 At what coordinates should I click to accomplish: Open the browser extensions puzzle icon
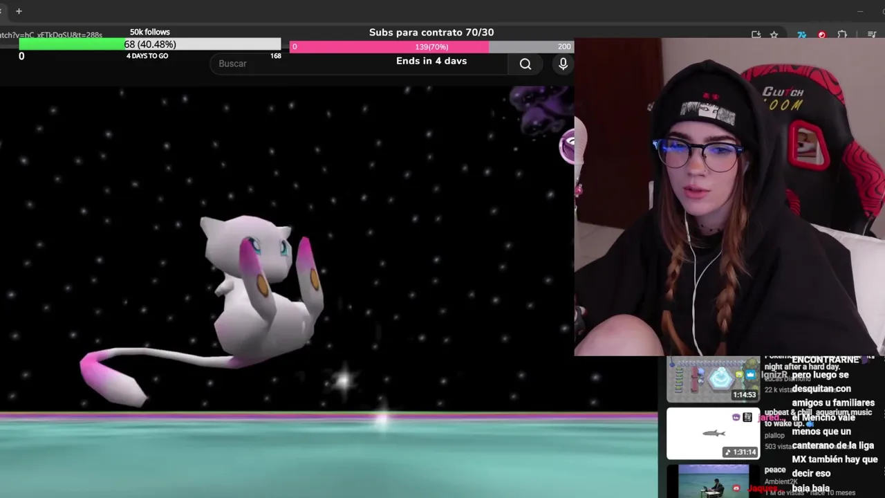pos(841,35)
